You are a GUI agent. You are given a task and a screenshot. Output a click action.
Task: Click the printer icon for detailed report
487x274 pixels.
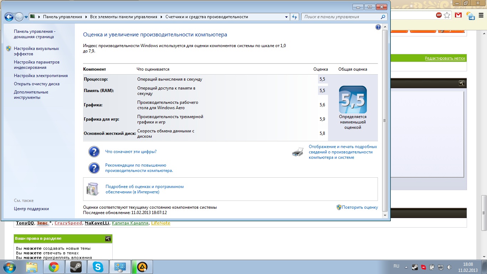pyautogui.click(x=297, y=152)
